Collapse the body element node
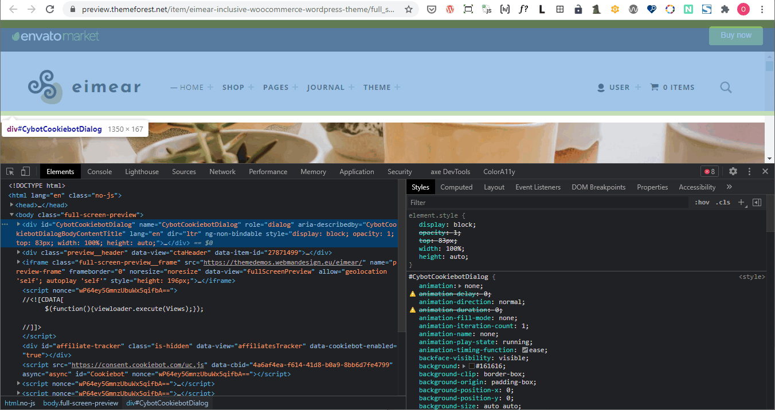The image size is (775, 410). [13, 215]
